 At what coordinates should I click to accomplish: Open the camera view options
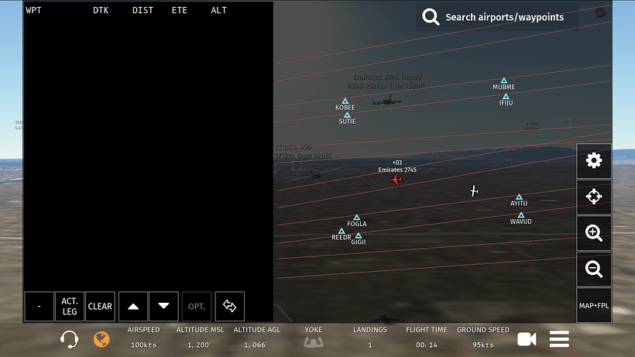[527, 339]
